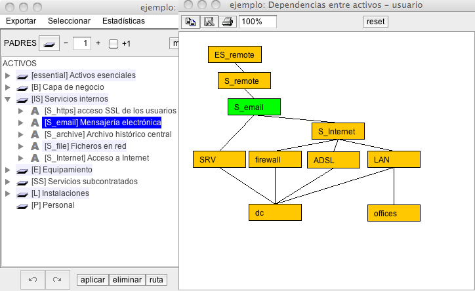Expand the [E] Equipamiento tree node
This screenshot has width=475, height=291.
(x=8, y=170)
